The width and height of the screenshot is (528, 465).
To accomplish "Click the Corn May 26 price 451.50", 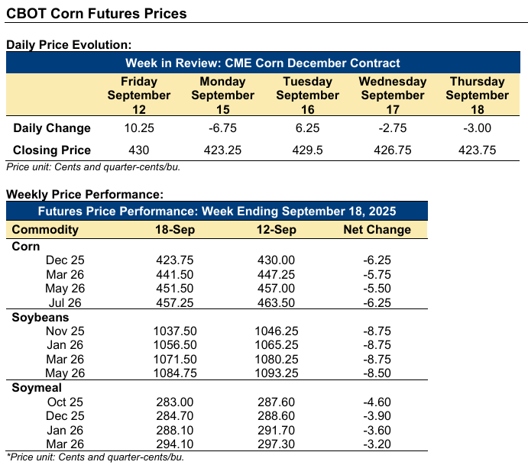I will [x=173, y=288].
